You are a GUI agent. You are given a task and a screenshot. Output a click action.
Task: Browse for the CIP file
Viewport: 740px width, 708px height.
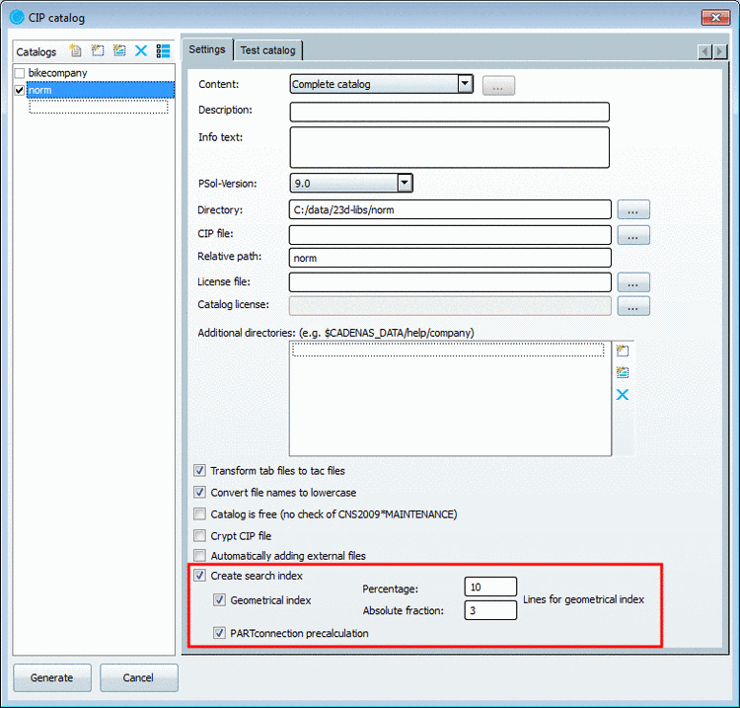pyautogui.click(x=633, y=235)
